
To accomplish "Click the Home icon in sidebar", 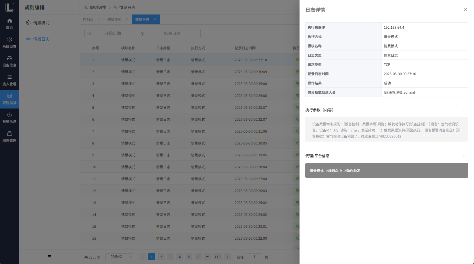I will 9,21.
